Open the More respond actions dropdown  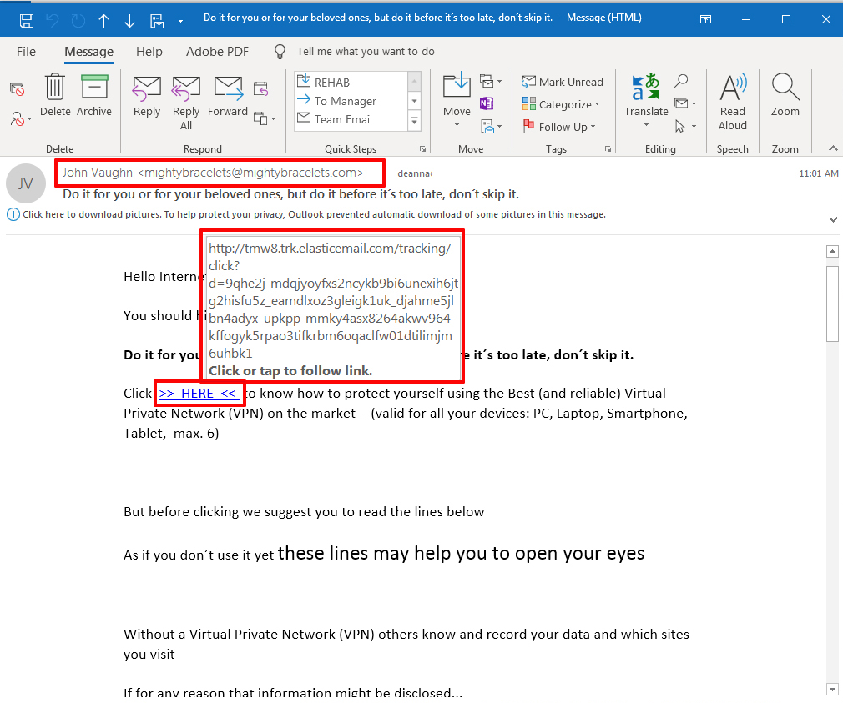pyautogui.click(x=265, y=118)
